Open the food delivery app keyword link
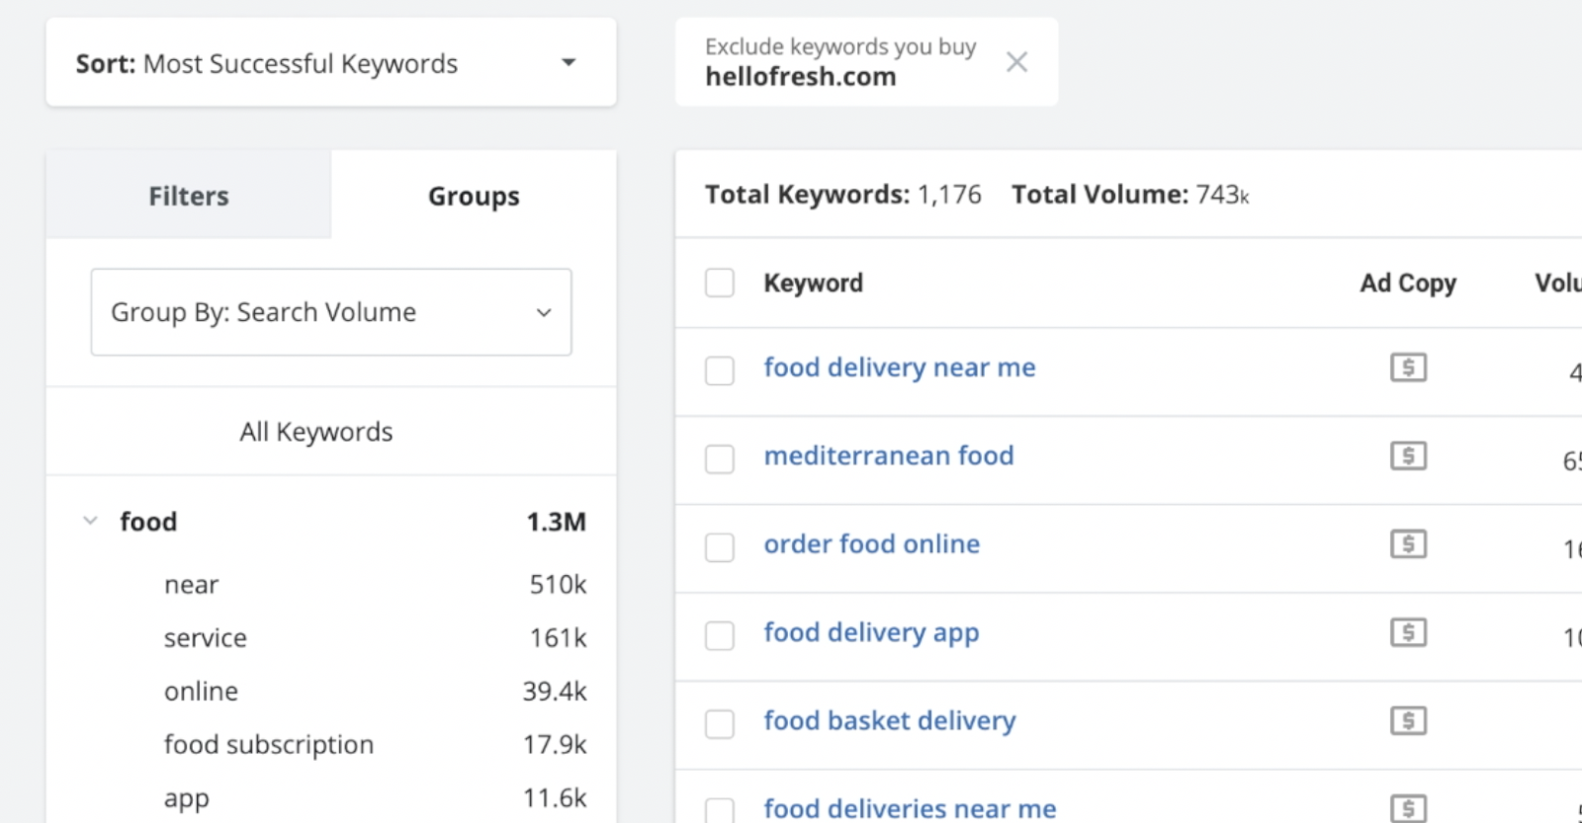 pos(871,632)
